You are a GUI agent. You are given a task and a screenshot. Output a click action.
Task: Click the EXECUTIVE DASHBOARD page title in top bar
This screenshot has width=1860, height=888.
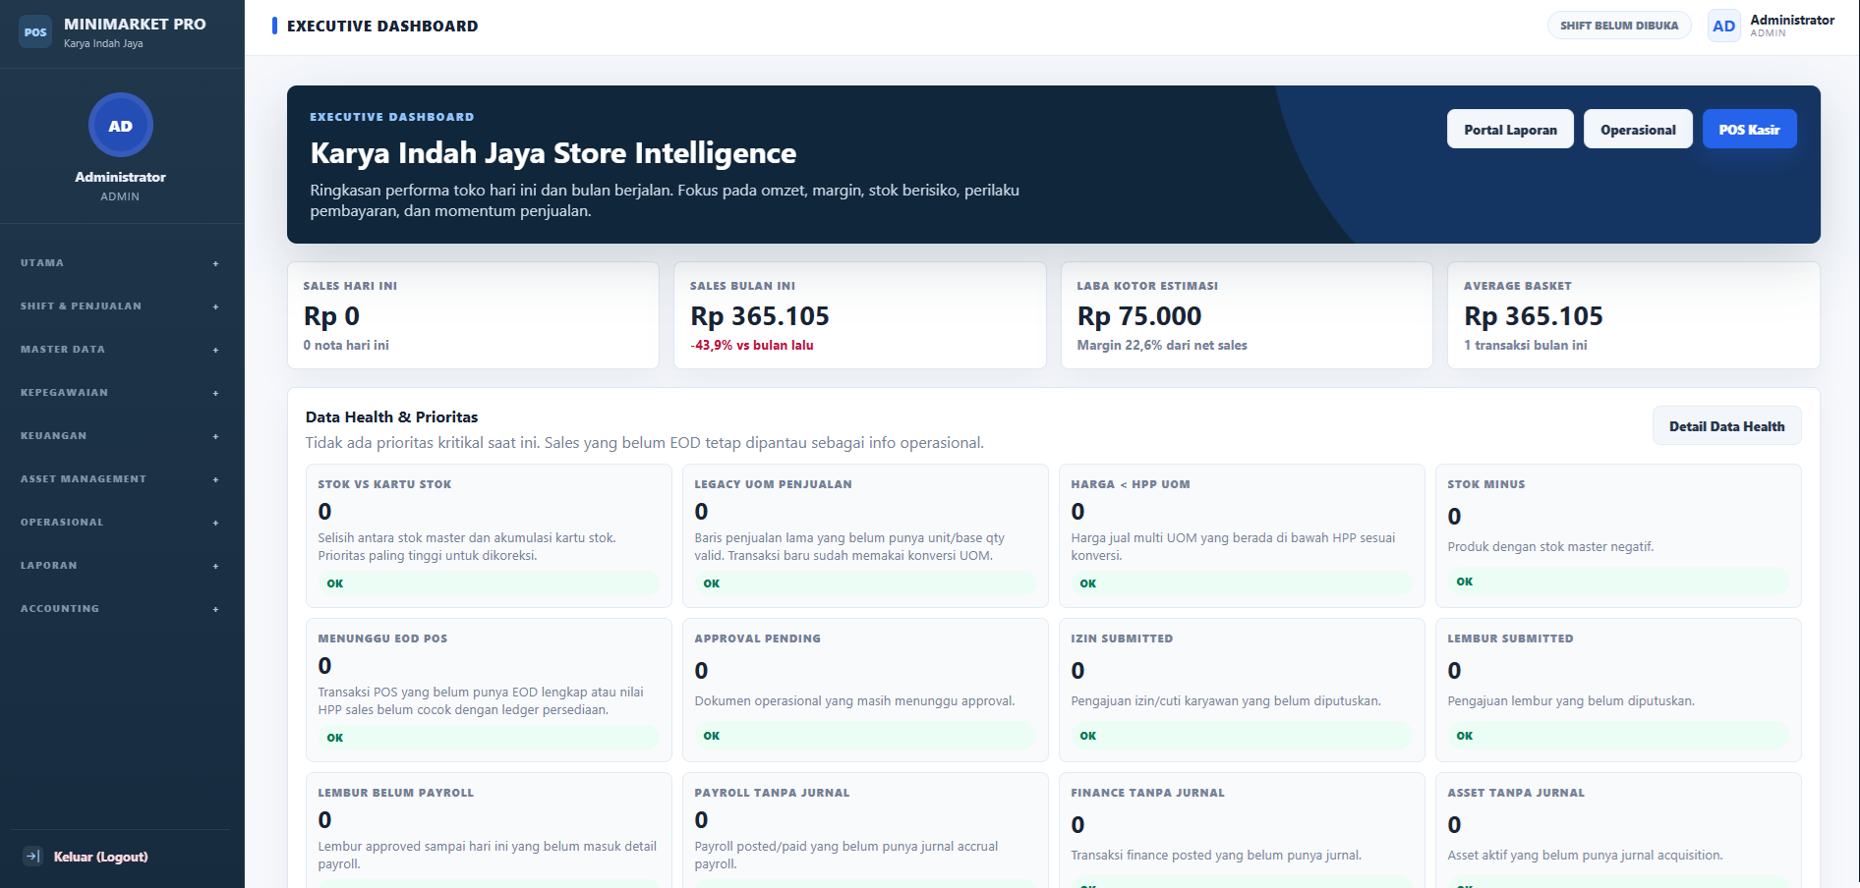(382, 26)
